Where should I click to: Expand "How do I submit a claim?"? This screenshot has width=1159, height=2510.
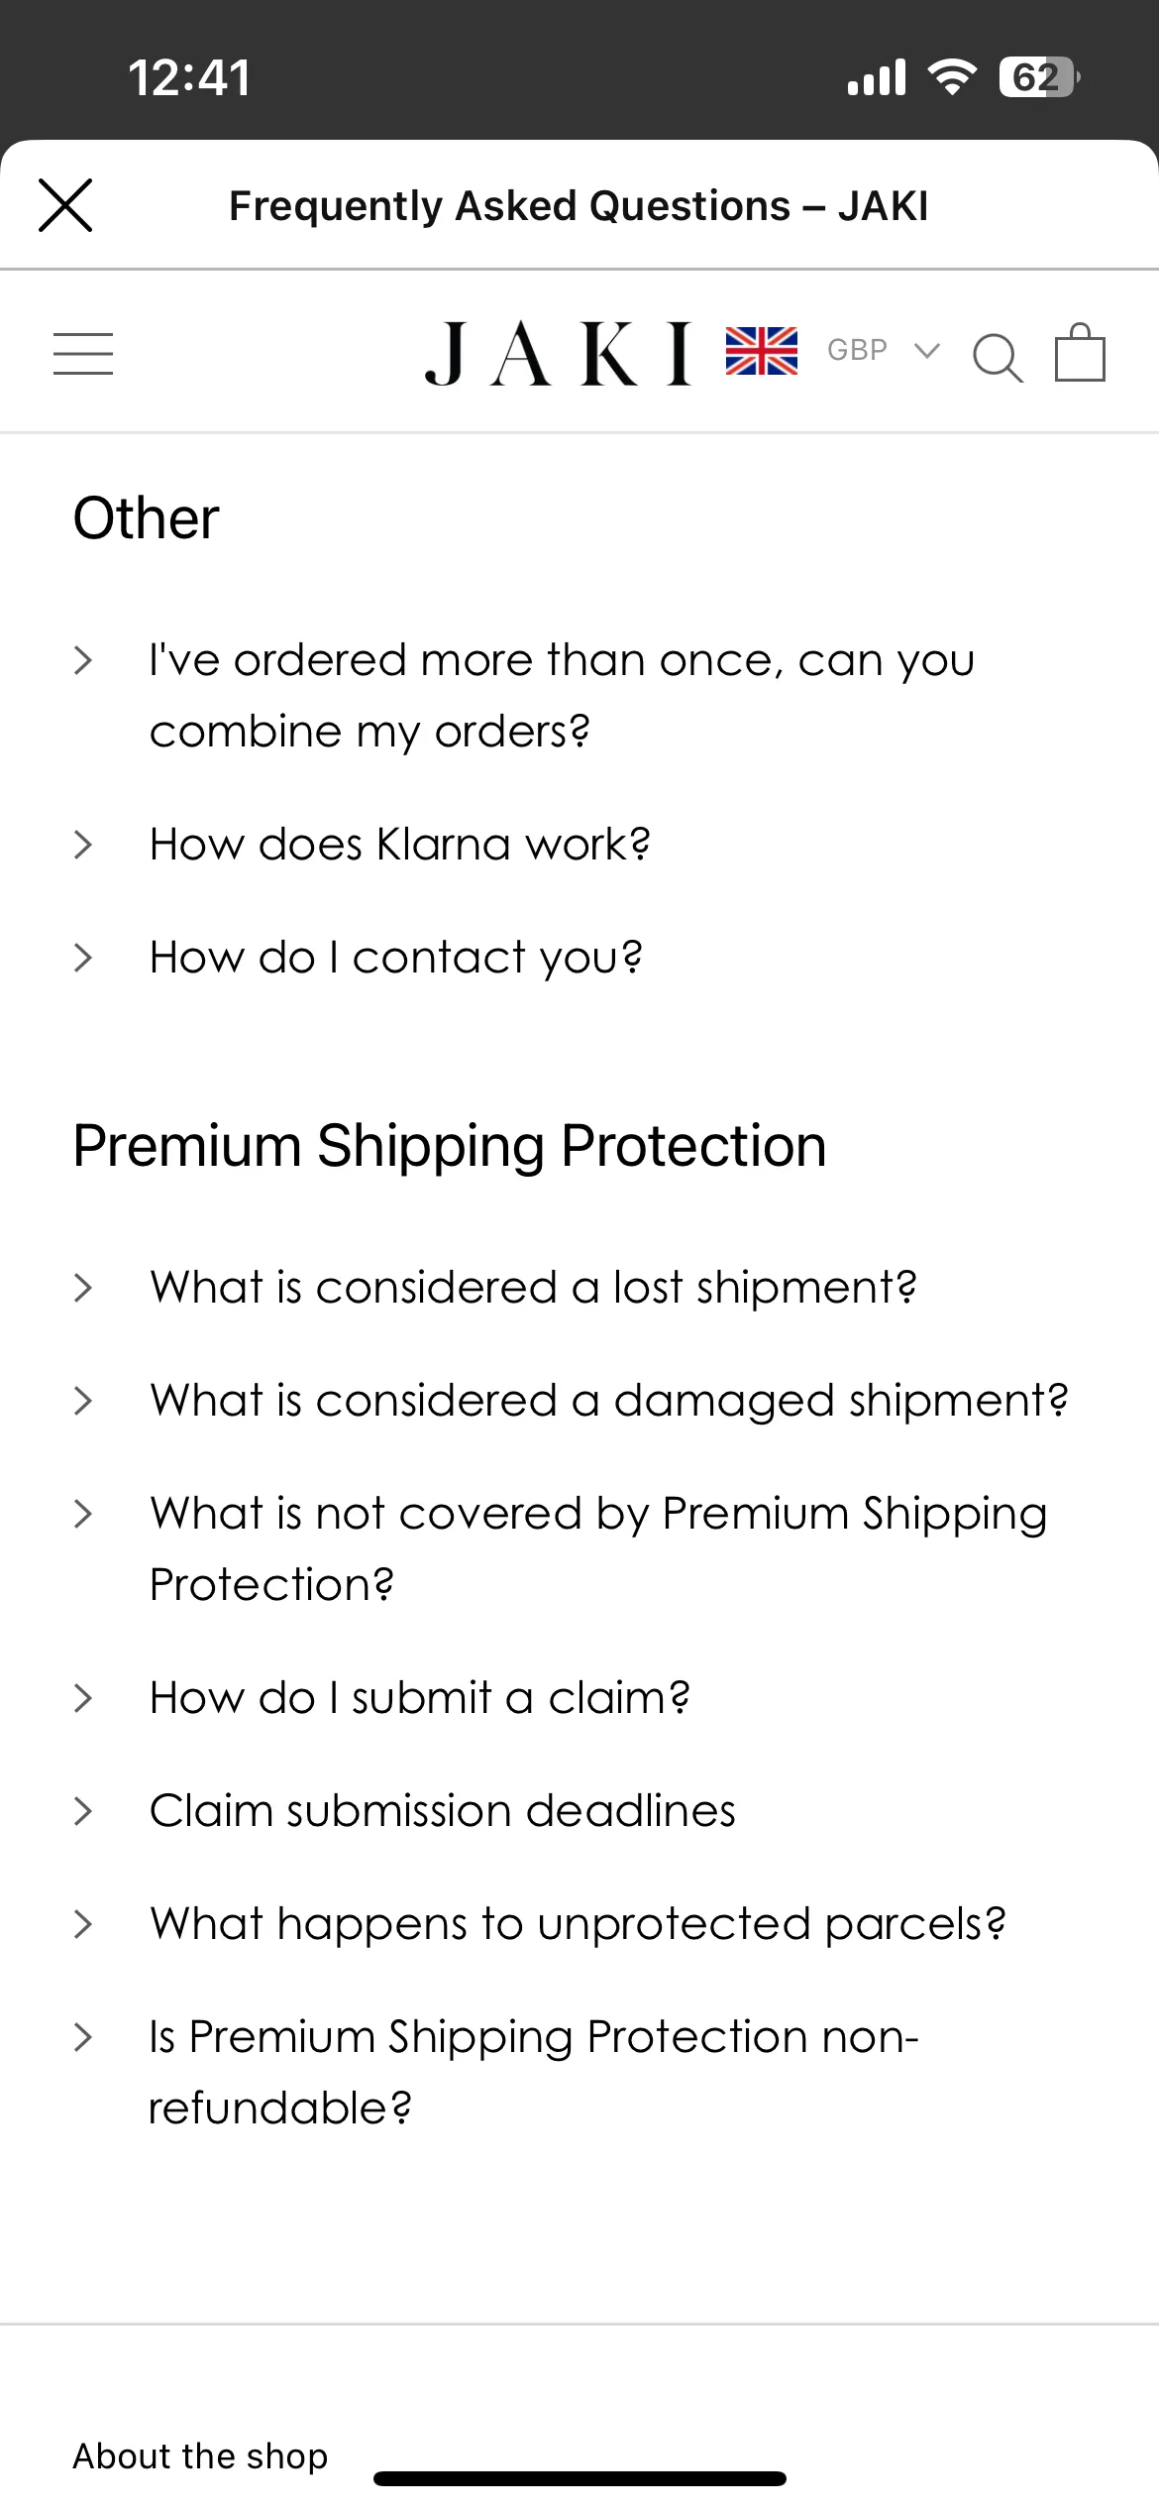coord(419,1697)
